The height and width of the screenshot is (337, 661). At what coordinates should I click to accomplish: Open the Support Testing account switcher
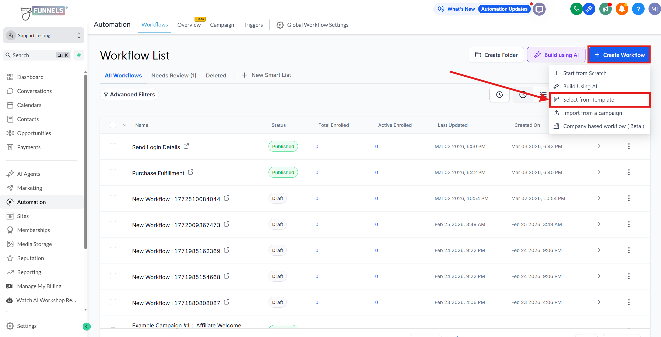pyautogui.click(x=44, y=35)
